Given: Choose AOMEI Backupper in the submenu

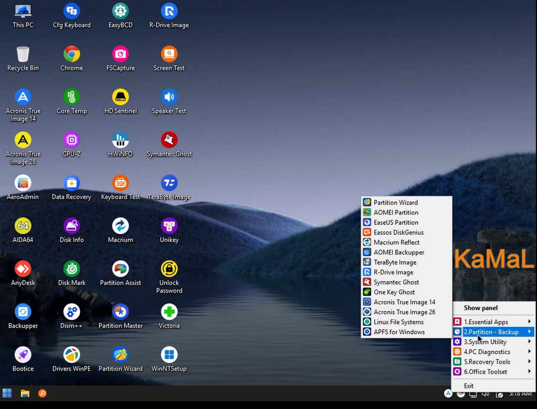Looking at the screenshot, I should [x=406, y=252].
